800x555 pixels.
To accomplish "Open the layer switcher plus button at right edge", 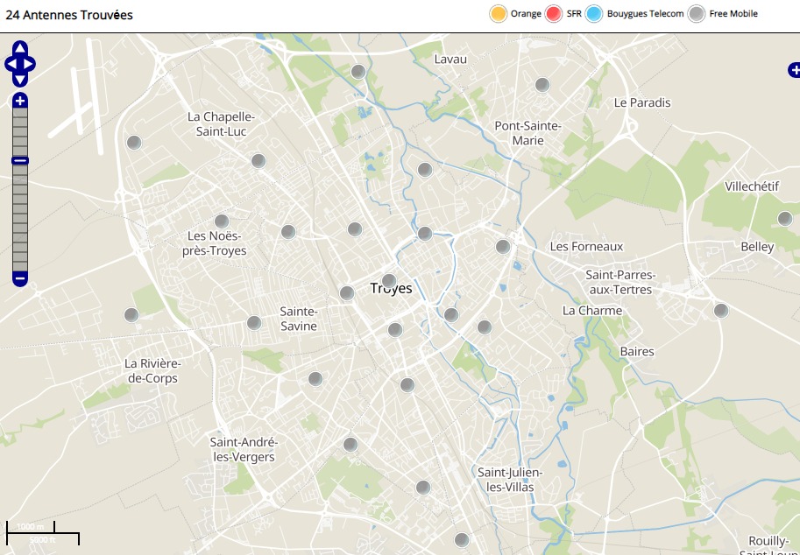I will click(x=795, y=70).
